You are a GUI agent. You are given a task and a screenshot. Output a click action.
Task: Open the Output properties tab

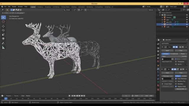click(158, 52)
